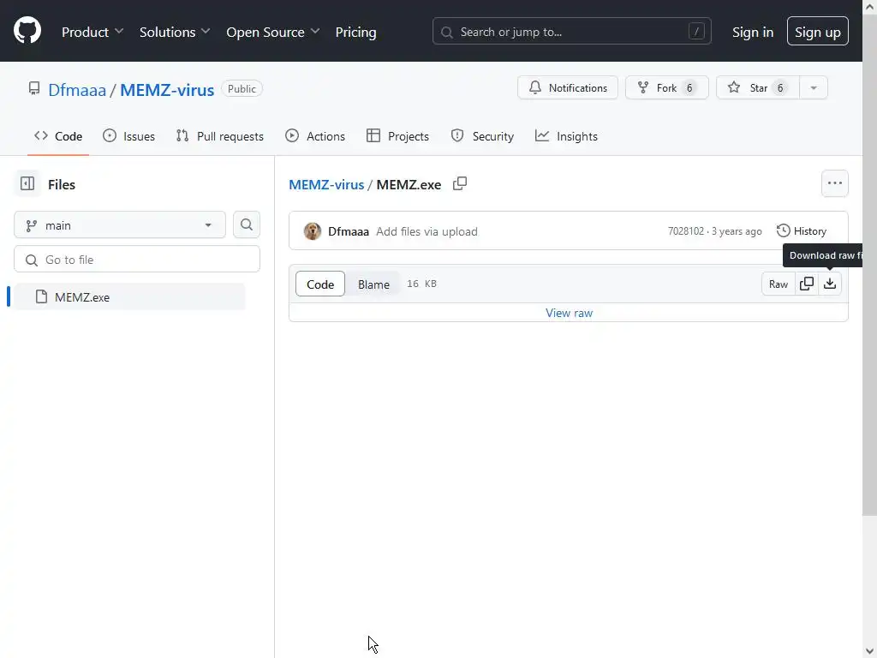
Task: Select the Code view toggle
Action: click(320, 284)
